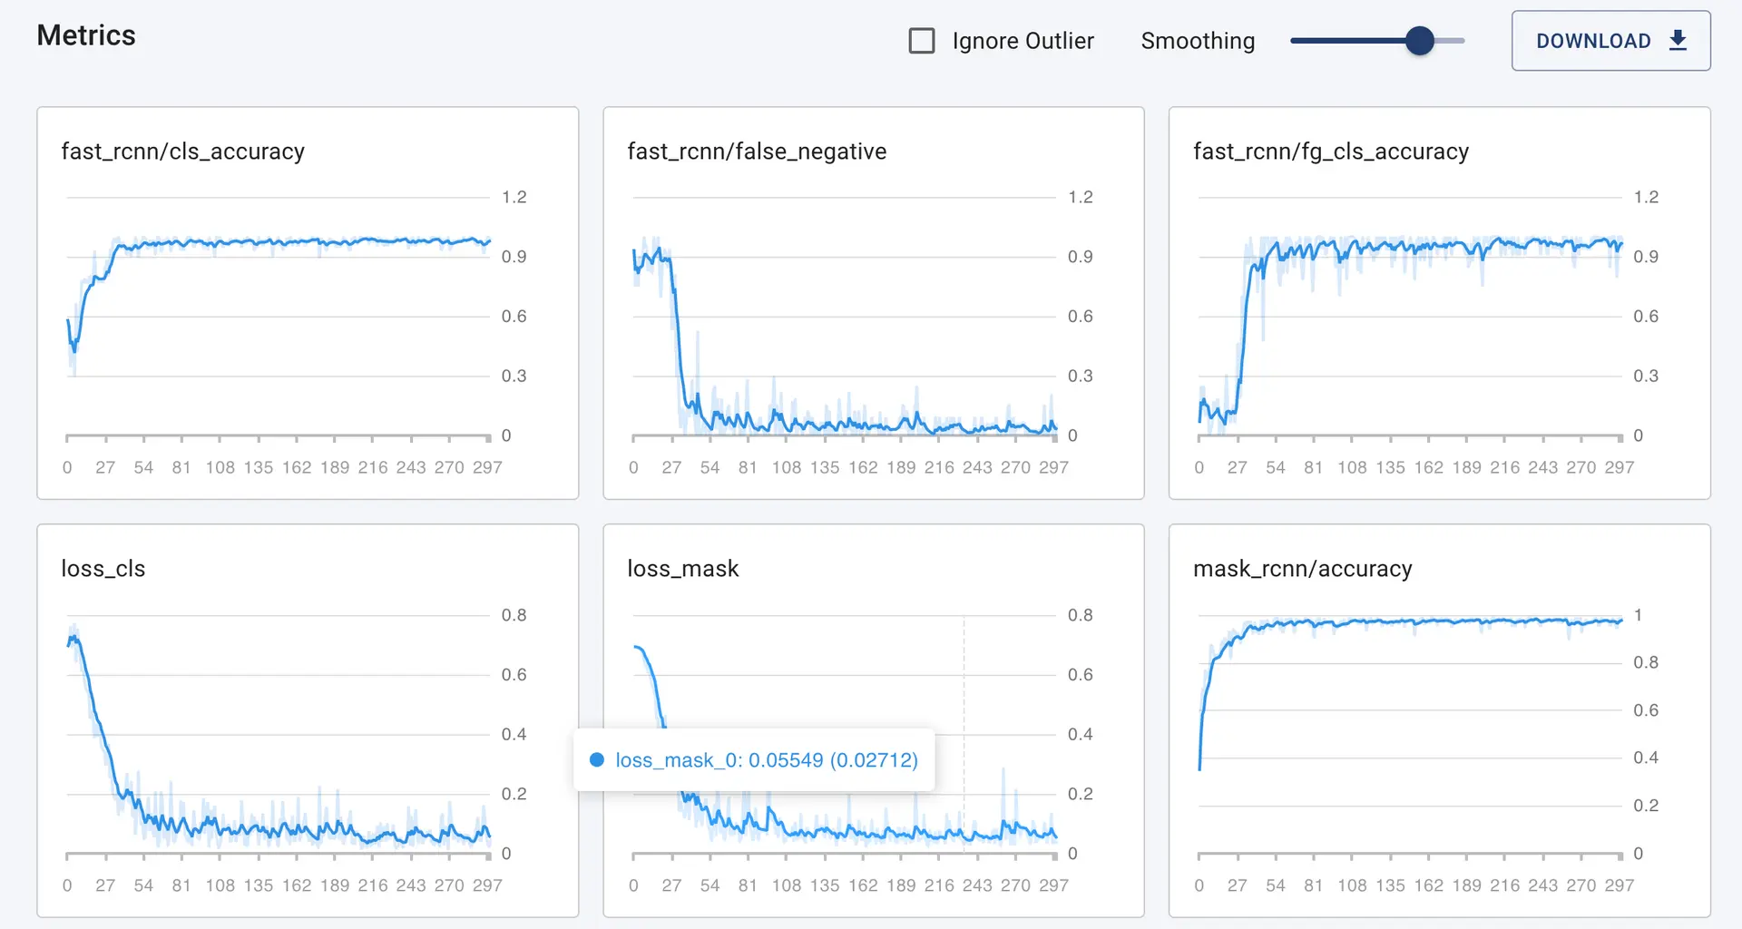1742x929 pixels.
Task: Click the mask_rcnn/accuracy chart plot
Action: click(1410, 735)
